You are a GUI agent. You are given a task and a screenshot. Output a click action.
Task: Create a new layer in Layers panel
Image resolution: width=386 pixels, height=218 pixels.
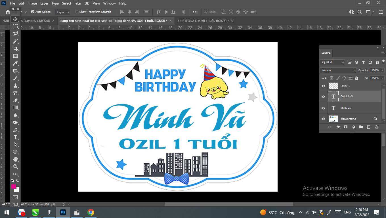pos(369,127)
